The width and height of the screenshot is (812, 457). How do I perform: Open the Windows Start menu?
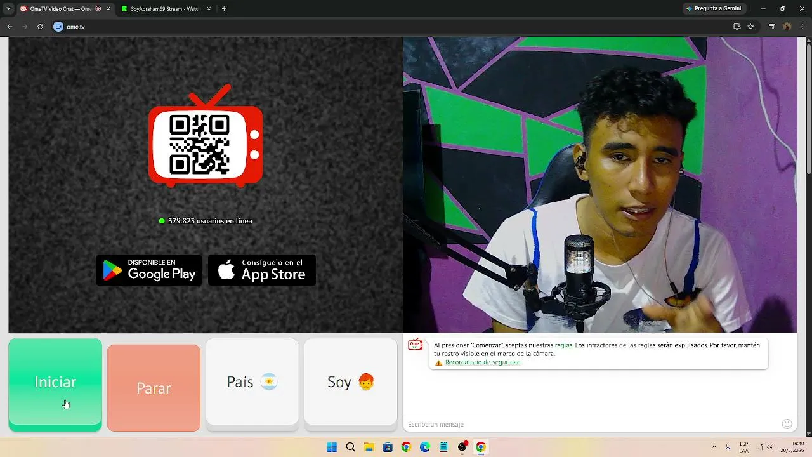(x=332, y=447)
